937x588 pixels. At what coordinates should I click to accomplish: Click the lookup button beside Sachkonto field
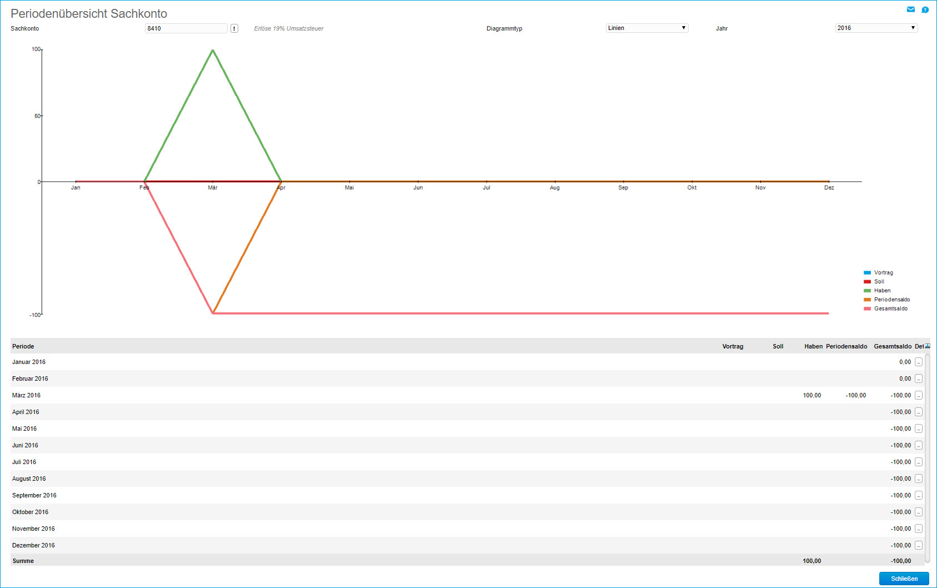pyautogui.click(x=234, y=28)
